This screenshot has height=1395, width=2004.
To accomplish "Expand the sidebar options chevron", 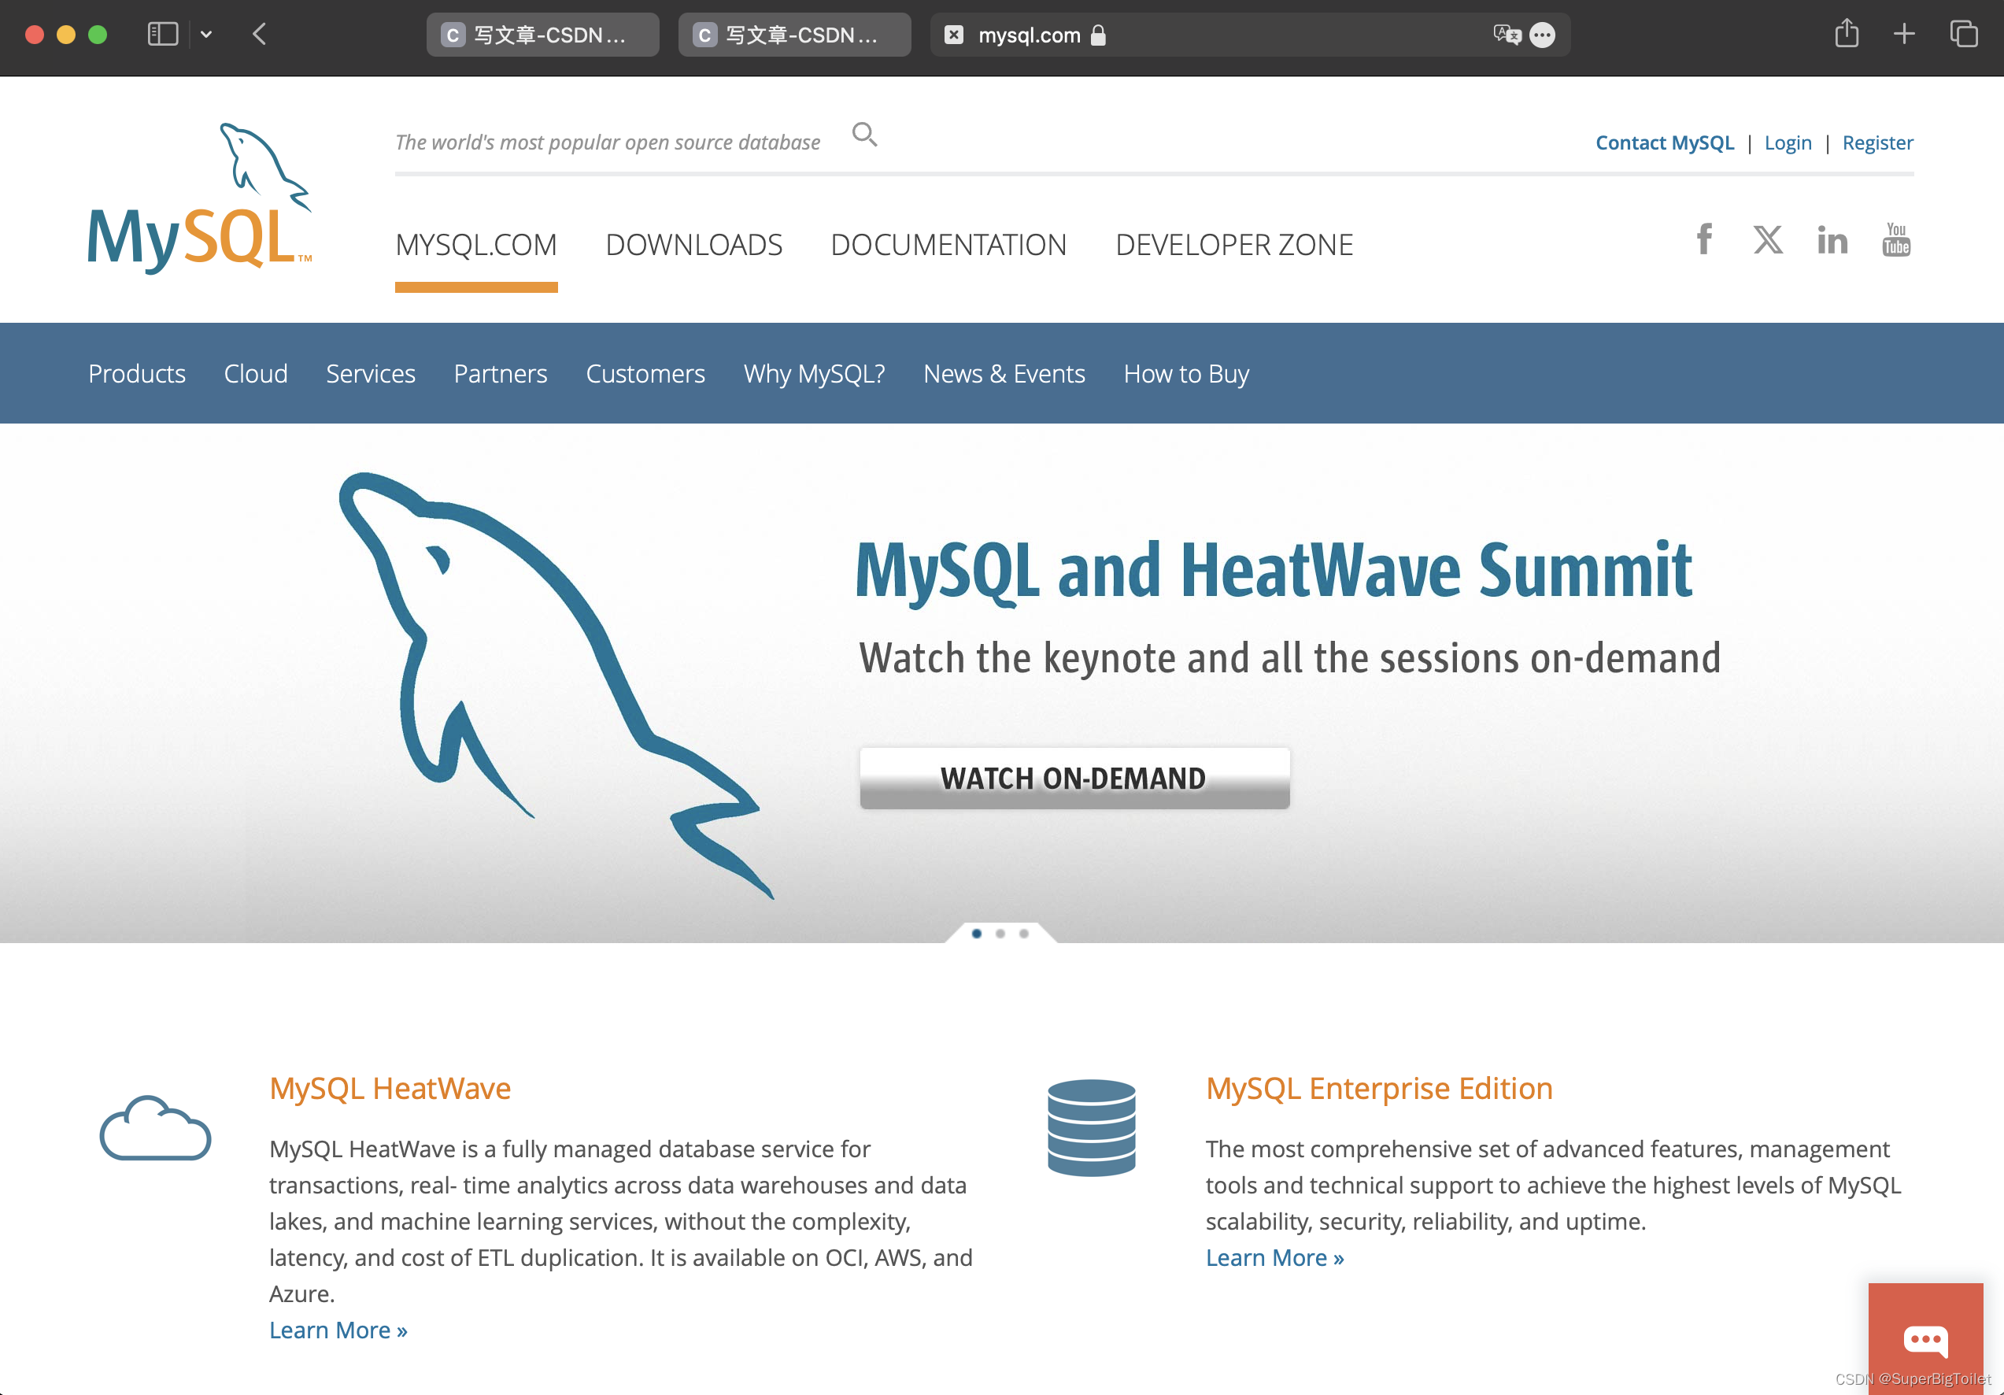I will pos(206,34).
